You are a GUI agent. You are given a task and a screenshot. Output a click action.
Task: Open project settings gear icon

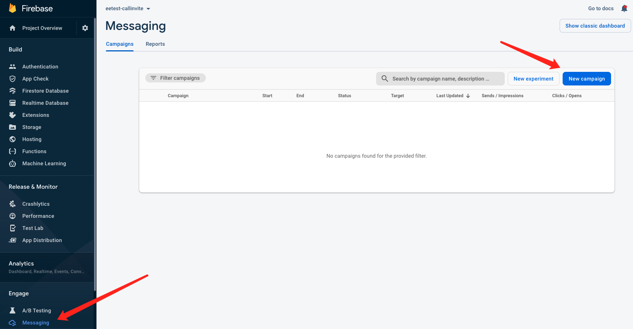[85, 28]
